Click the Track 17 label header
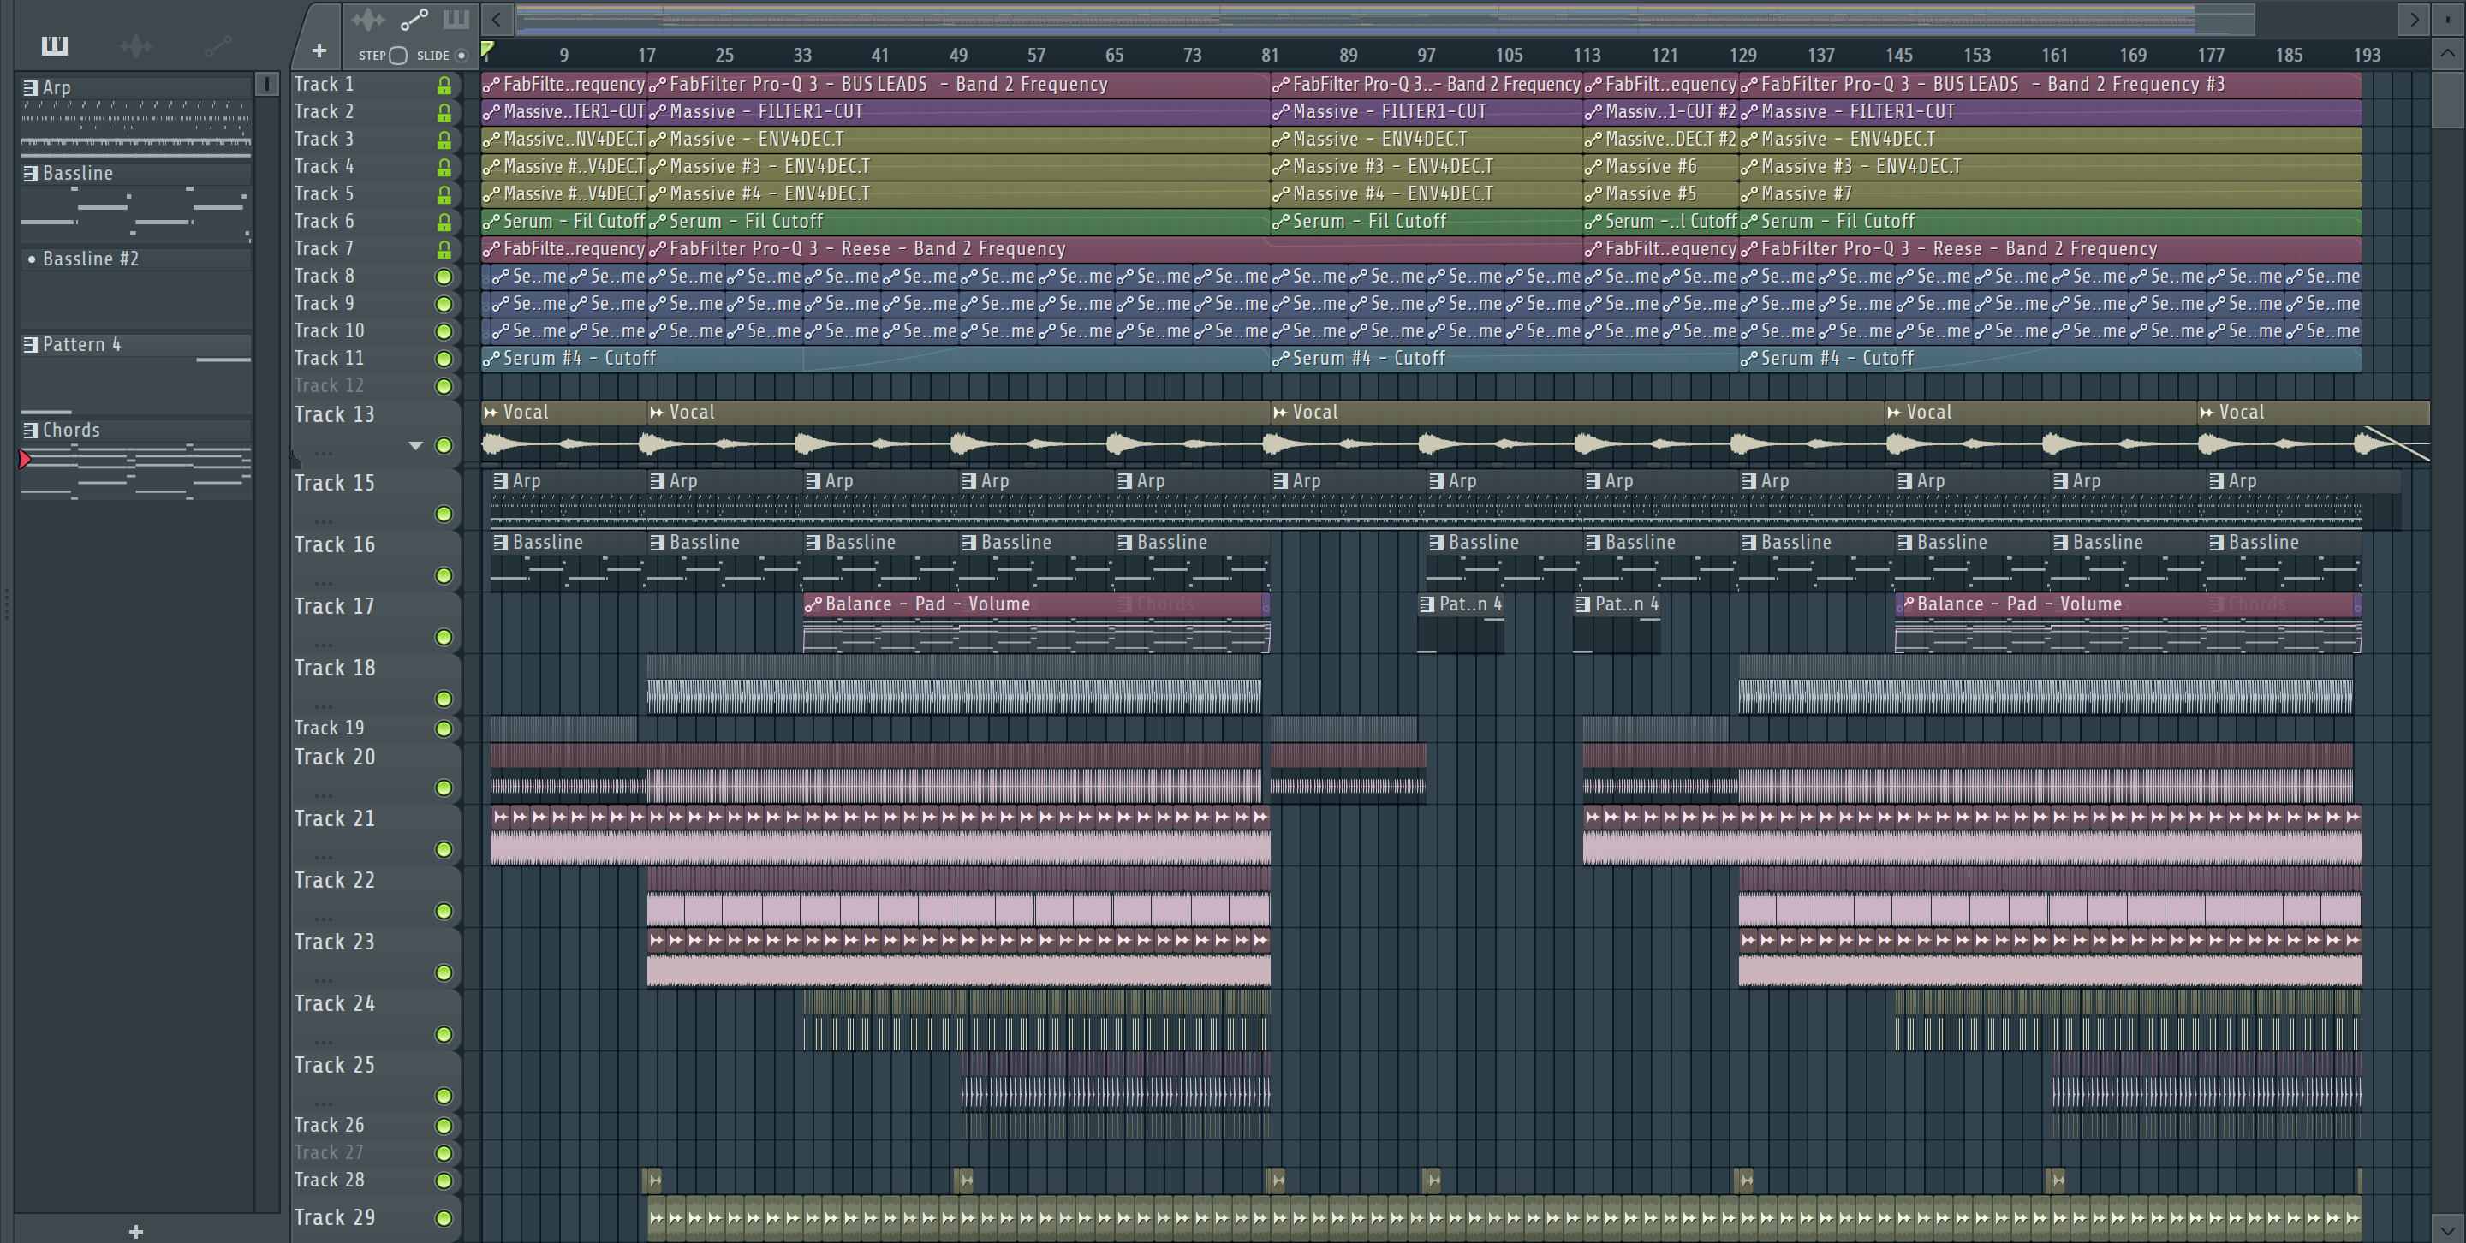This screenshot has height=1243, width=2466. [334, 606]
